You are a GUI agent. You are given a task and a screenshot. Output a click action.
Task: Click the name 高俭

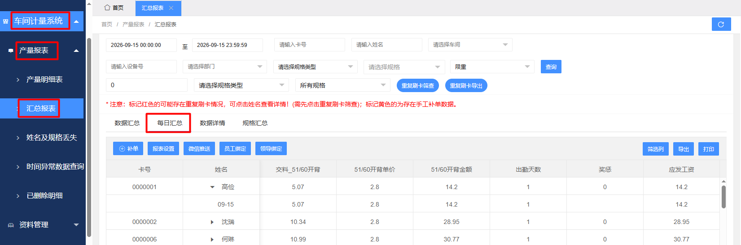coord(228,187)
